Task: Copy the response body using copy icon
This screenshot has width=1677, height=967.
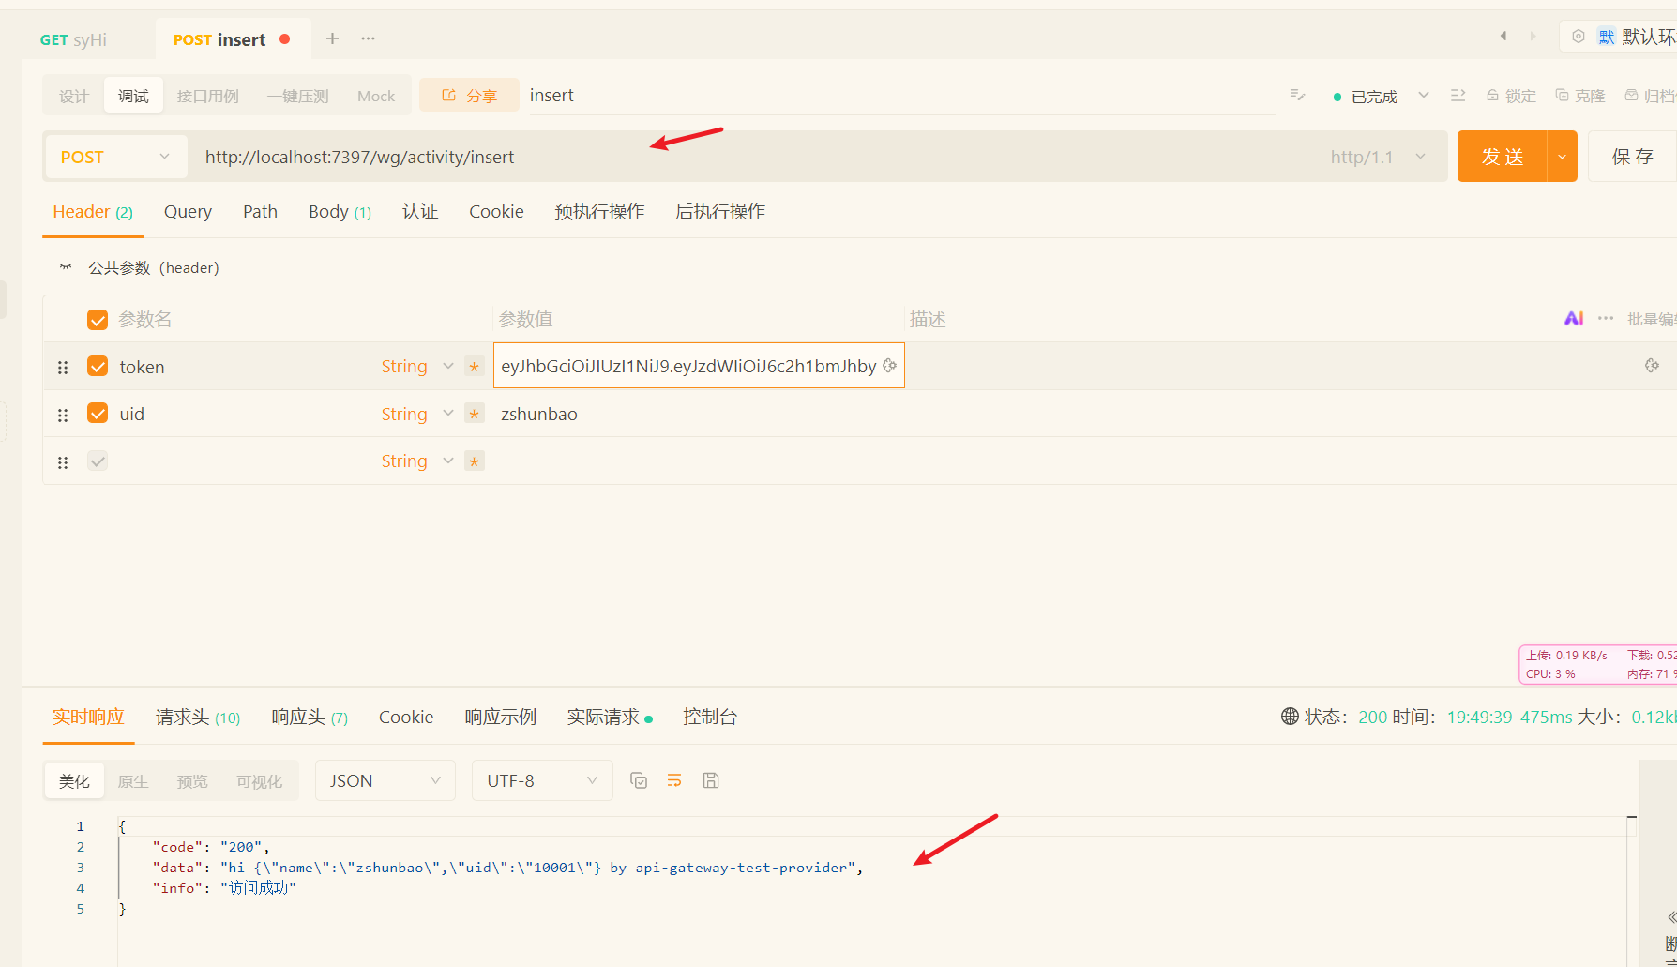Action: 639,780
